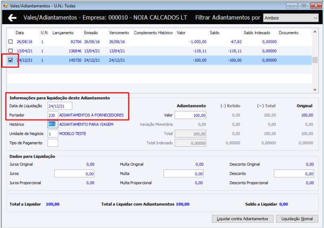Click the Desconto input field
The height and width of the screenshot is (228, 324).
(x=294, y=174)
